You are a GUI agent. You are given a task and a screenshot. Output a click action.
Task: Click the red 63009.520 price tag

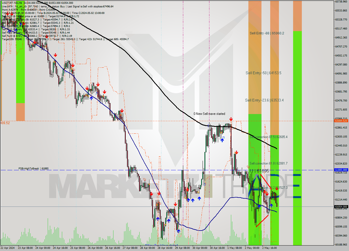click(x=341, y=121)
